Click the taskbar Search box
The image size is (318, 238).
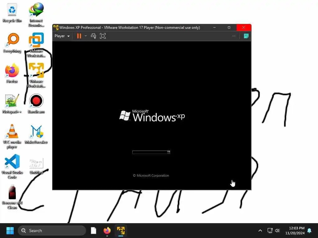pos(52,231)
